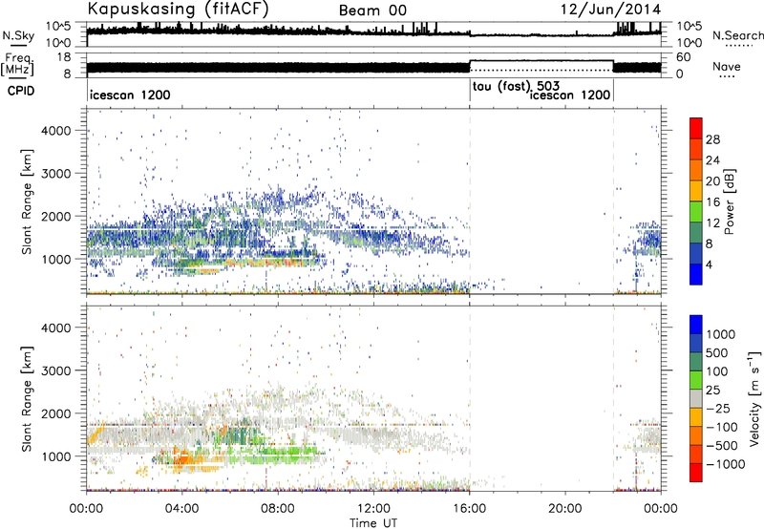Click the 'tau (fast) 503' CPID text
764x529 pixels.
point(516,87)
